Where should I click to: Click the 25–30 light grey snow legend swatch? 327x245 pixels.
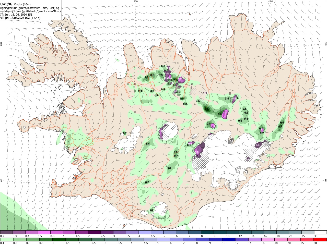pyautogui.click(x=308, y=232)
